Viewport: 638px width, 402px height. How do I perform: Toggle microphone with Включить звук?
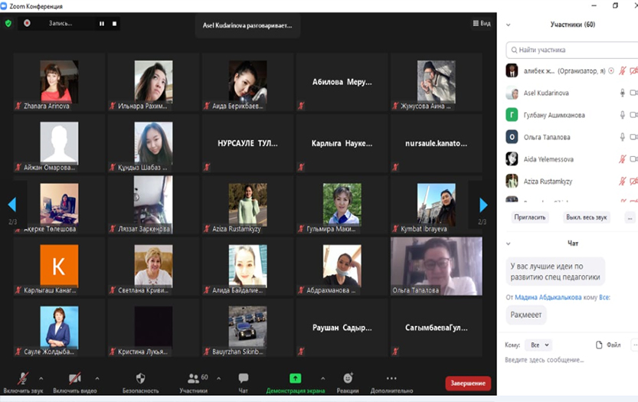pyautogui.click(x=23, y=378)
